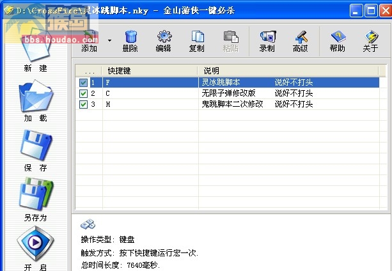Click the 快捷键 column header

pyautogui.click(x=150, y=71)
